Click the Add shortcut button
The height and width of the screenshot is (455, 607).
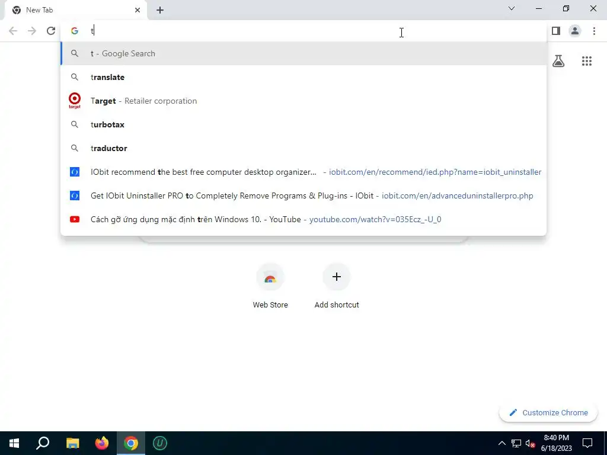click(337, 286)
